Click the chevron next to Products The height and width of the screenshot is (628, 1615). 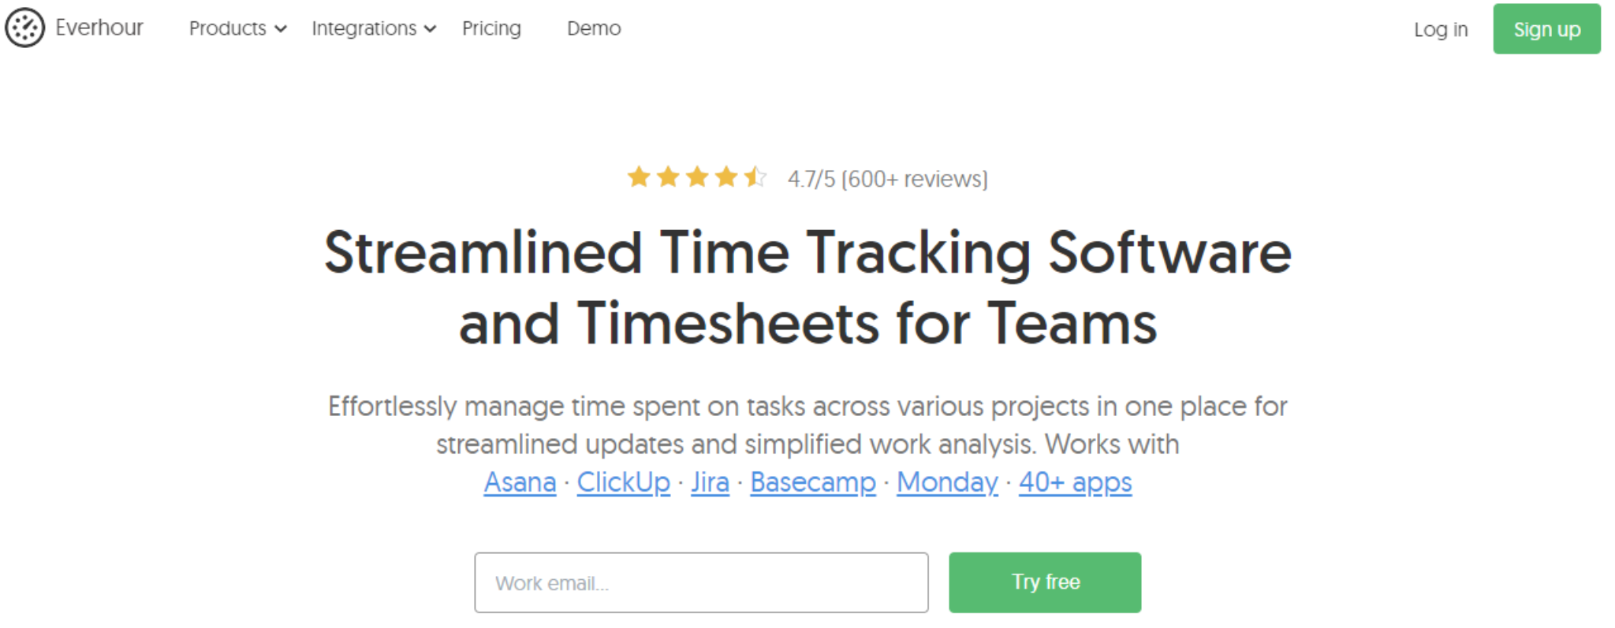click(x=280, y=29)
